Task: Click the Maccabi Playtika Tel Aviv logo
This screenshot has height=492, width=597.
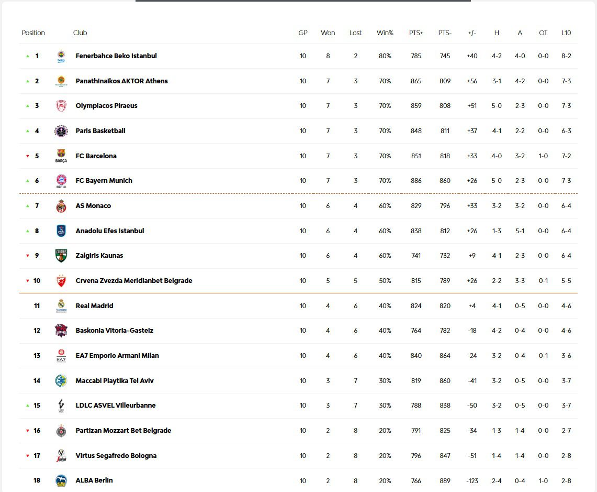Action: pyautogui.click(x=61, y=381)
